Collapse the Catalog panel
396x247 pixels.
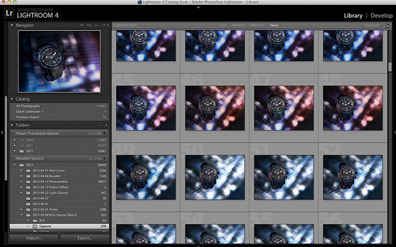pyautogui.click(x=11, y=99)
